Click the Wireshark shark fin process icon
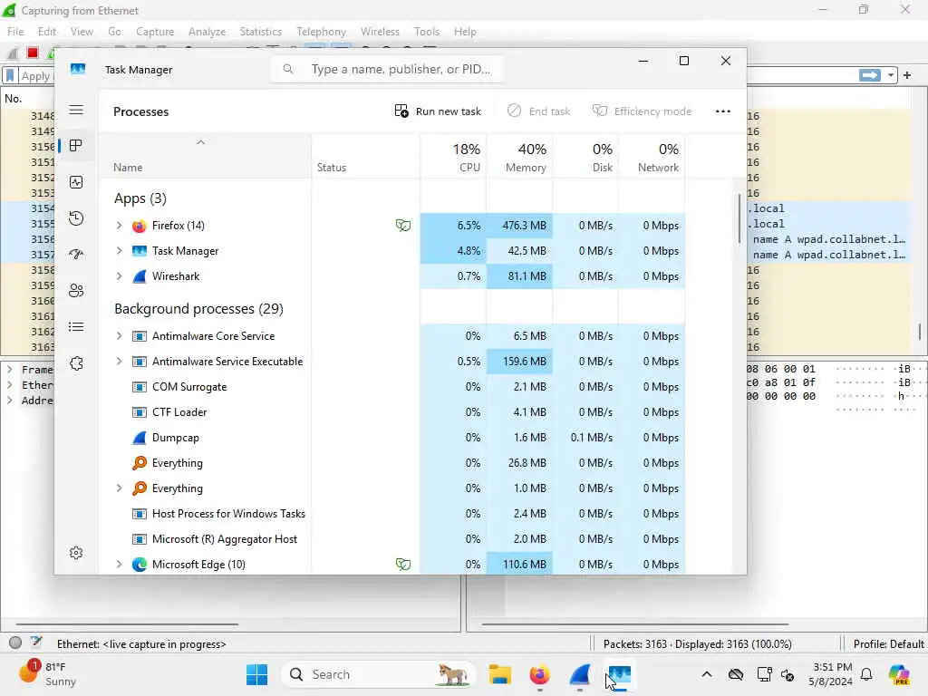The height and width of the screenshot is (696, 928). (139, 276)
